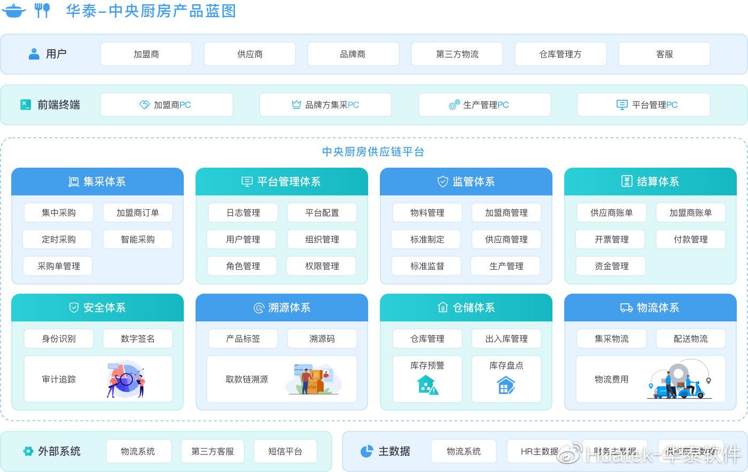
Task: Click the 短信平台 button under 外部系统
Action: click(285, 451)
